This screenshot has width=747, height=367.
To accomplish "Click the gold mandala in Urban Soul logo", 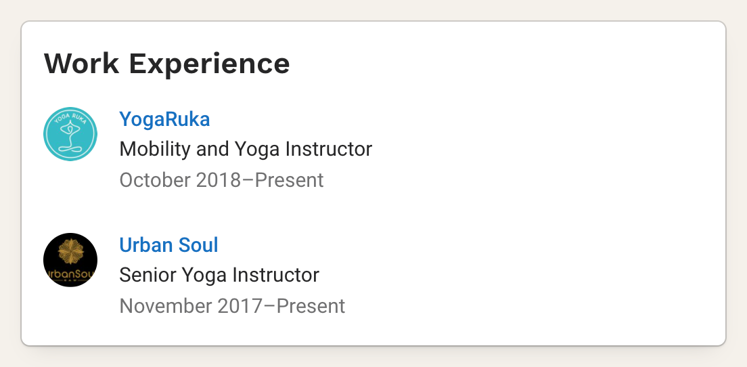I will [x=70, y=253].
